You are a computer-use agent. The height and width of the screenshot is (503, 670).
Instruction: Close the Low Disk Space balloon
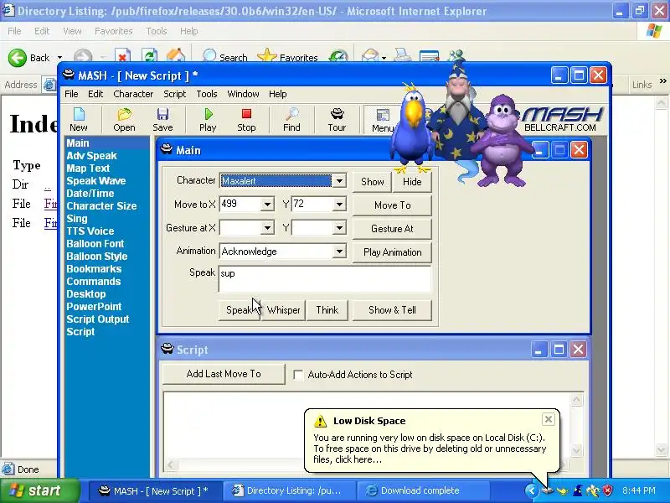pyautogui.click(x=549, y=419)
